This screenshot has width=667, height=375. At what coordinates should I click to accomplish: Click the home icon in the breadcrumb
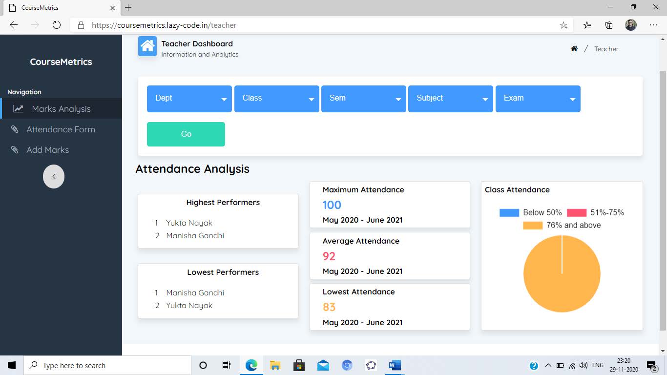[574, 48]
